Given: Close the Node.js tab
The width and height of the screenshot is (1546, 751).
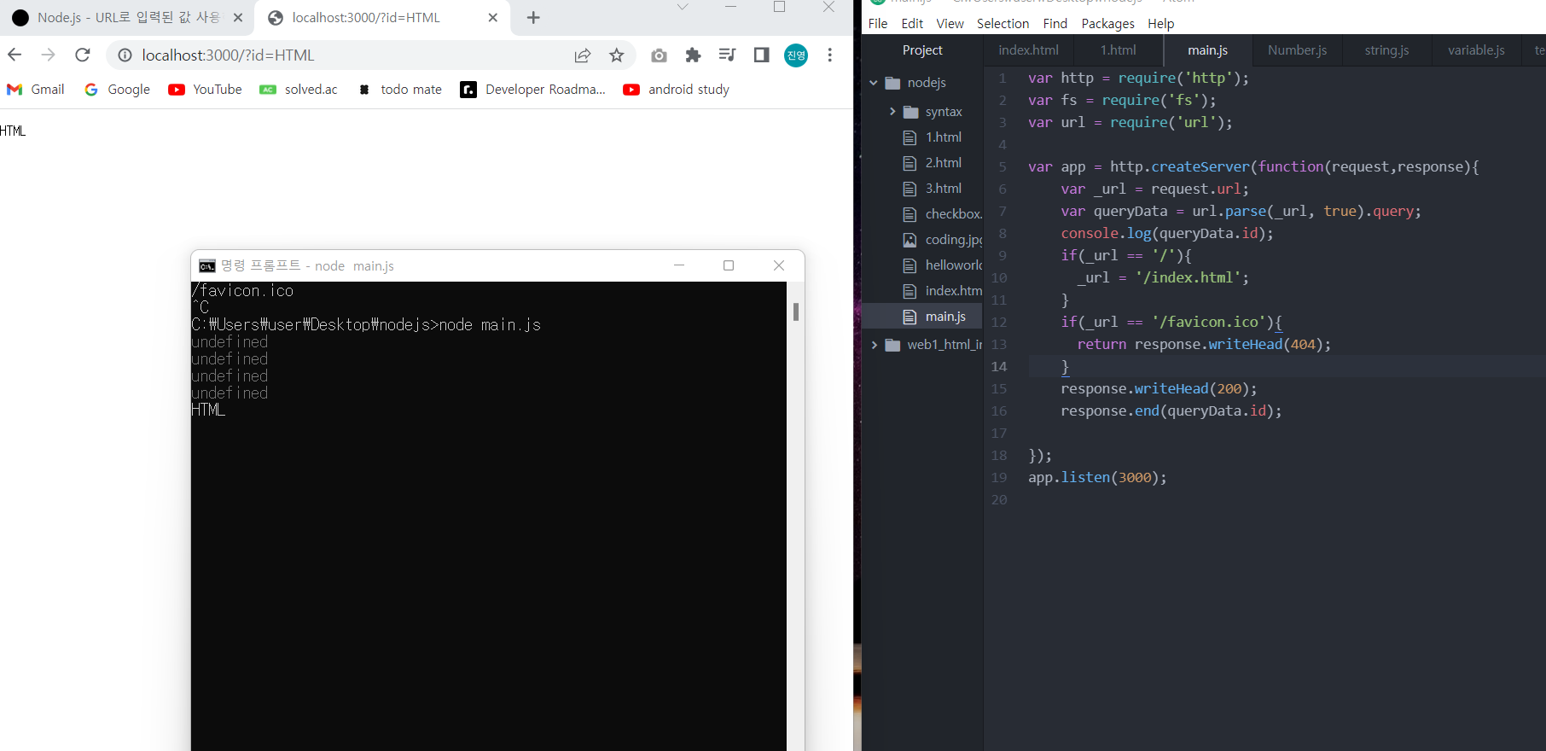Looking at the screenshot, I should (238, 17).
